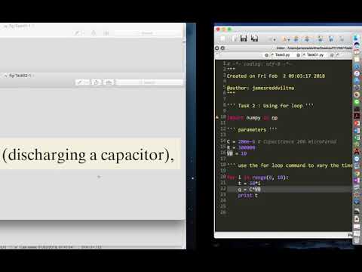Click the "C = 200e-6" capacitance line

coord(281,142)
